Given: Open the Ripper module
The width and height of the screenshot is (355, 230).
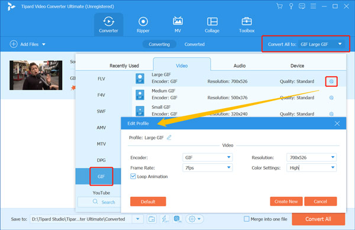Looking at the screenshot, I should (x=143, y=25).
